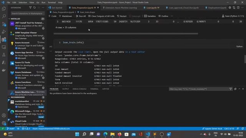This screenshot has height=138, width=246.
Task: Click the Search Extensions in Marketplace field
Action: click(x=27, y=13)
